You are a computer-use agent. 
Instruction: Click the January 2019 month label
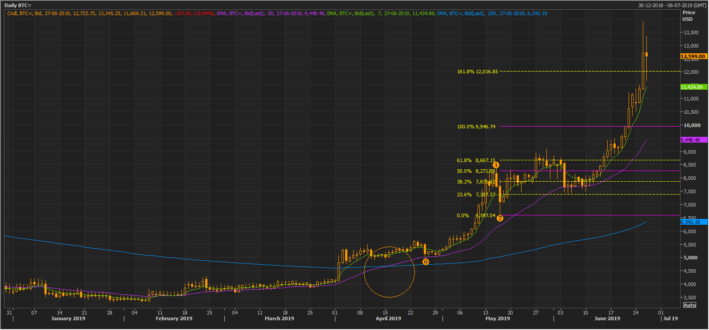(x=68, y=318)
